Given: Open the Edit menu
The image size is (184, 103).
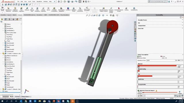Looking at the screenshot, I should (x=22, y=1).
